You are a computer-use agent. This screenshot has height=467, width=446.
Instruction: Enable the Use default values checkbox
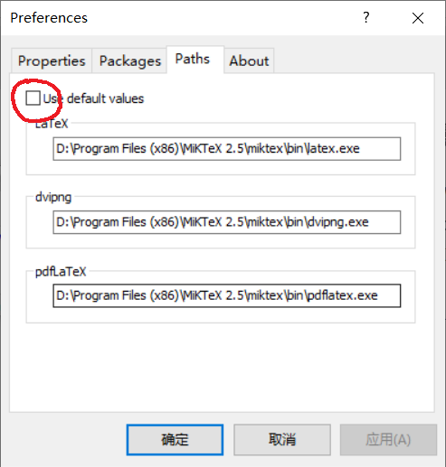point(33,98)
